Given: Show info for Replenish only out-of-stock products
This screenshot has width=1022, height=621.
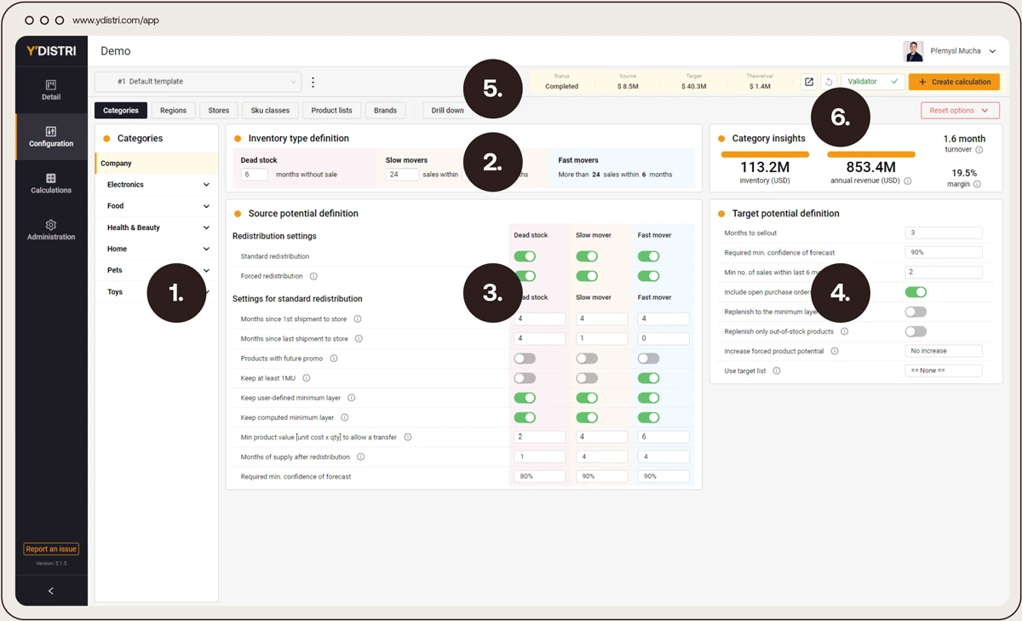Looking at the screenshot, I should click(845, 331).
